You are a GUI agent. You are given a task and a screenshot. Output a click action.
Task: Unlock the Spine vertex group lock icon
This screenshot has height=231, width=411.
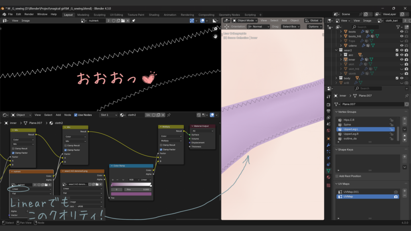[x=391, y=125]
